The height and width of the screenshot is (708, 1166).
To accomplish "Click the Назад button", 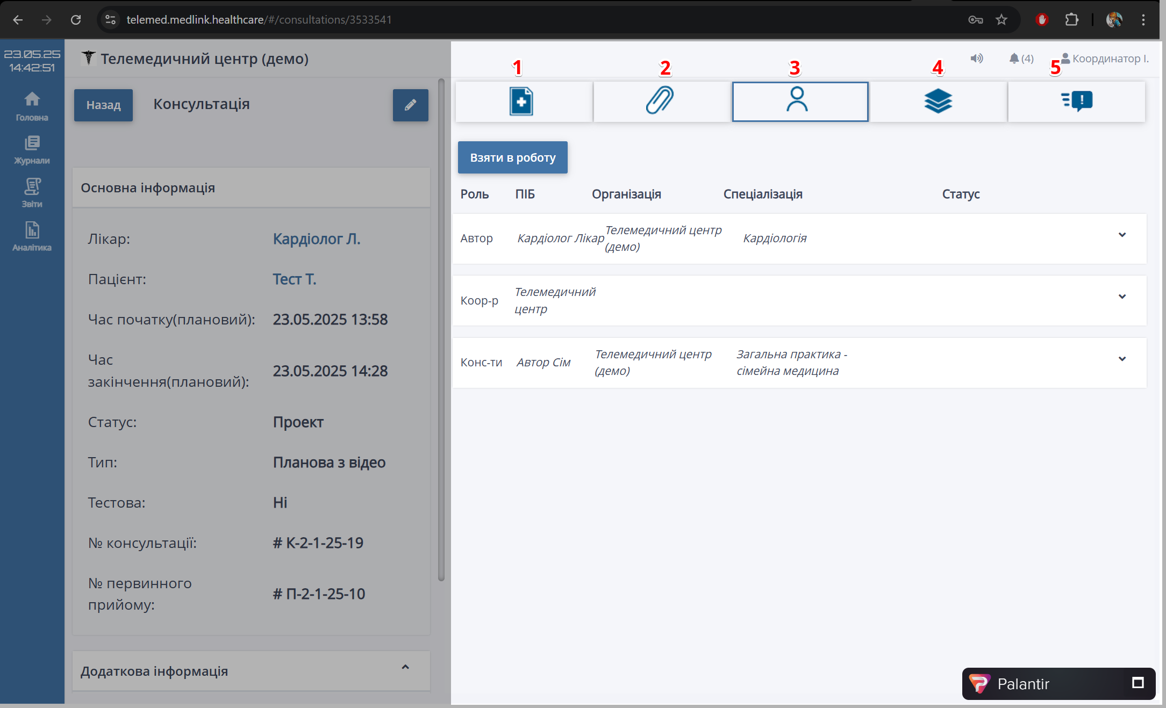I will click(x=103, y=105).
